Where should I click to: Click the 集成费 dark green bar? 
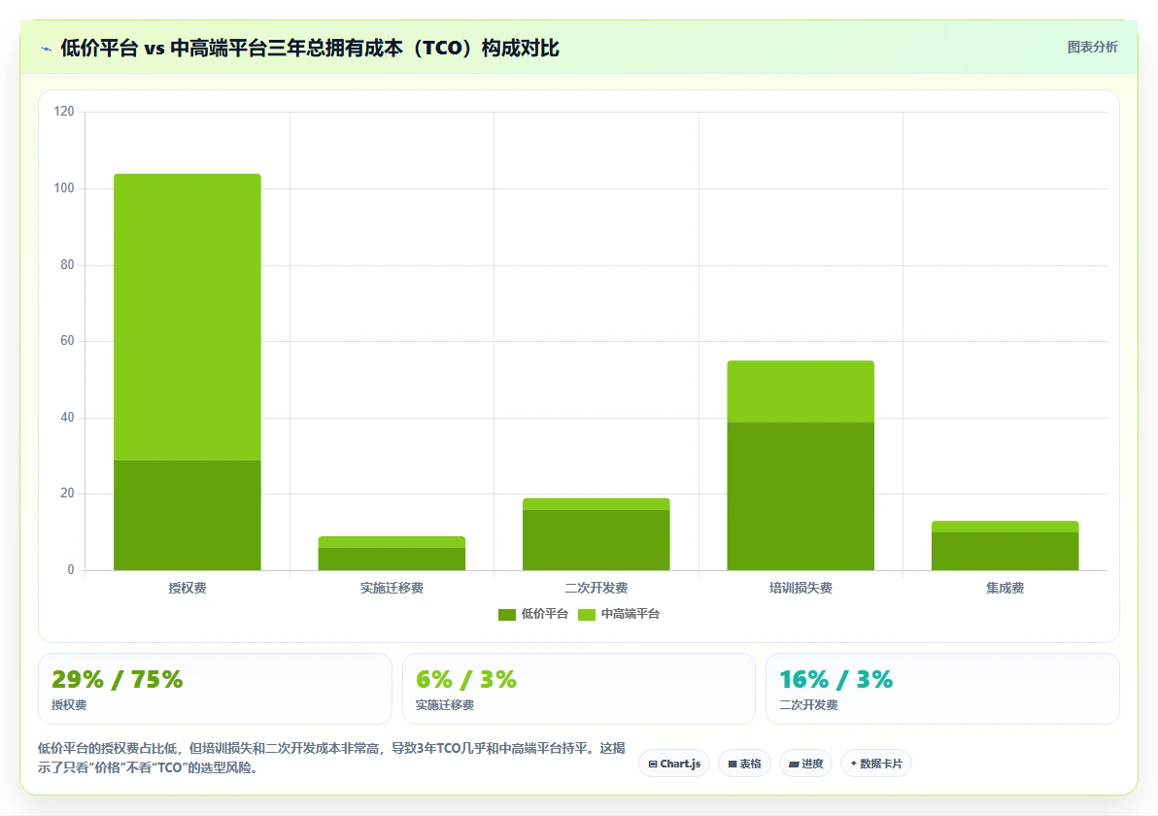(1005, 551)
